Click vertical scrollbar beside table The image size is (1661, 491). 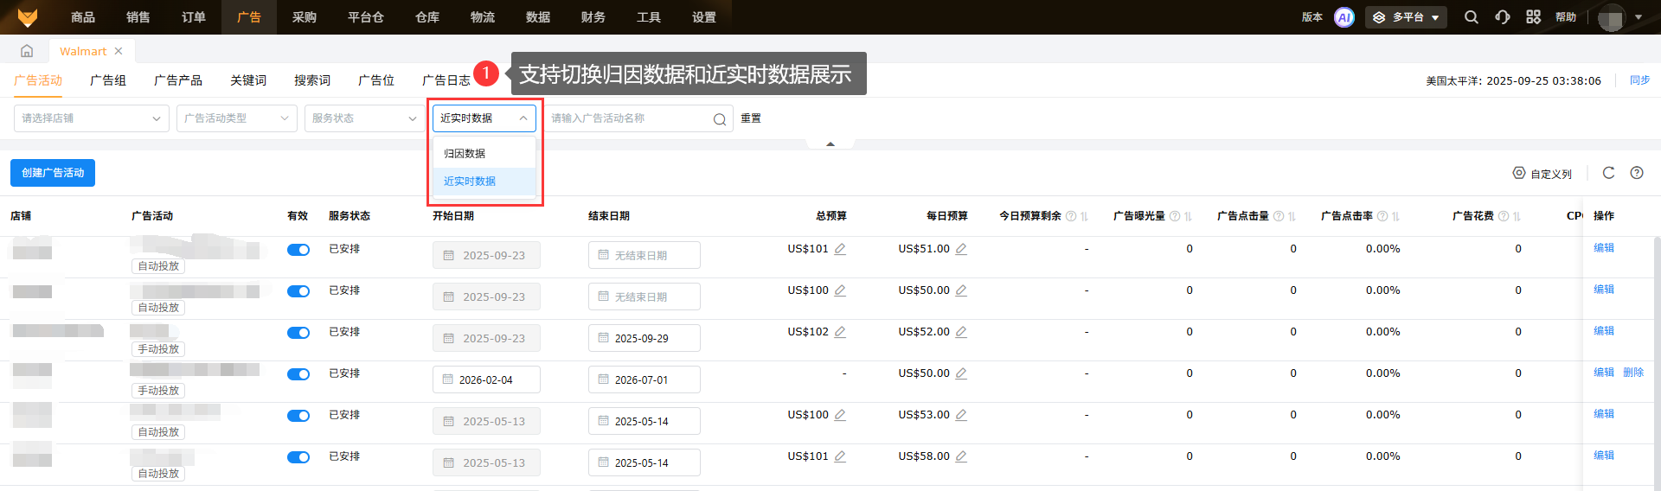1656,363
